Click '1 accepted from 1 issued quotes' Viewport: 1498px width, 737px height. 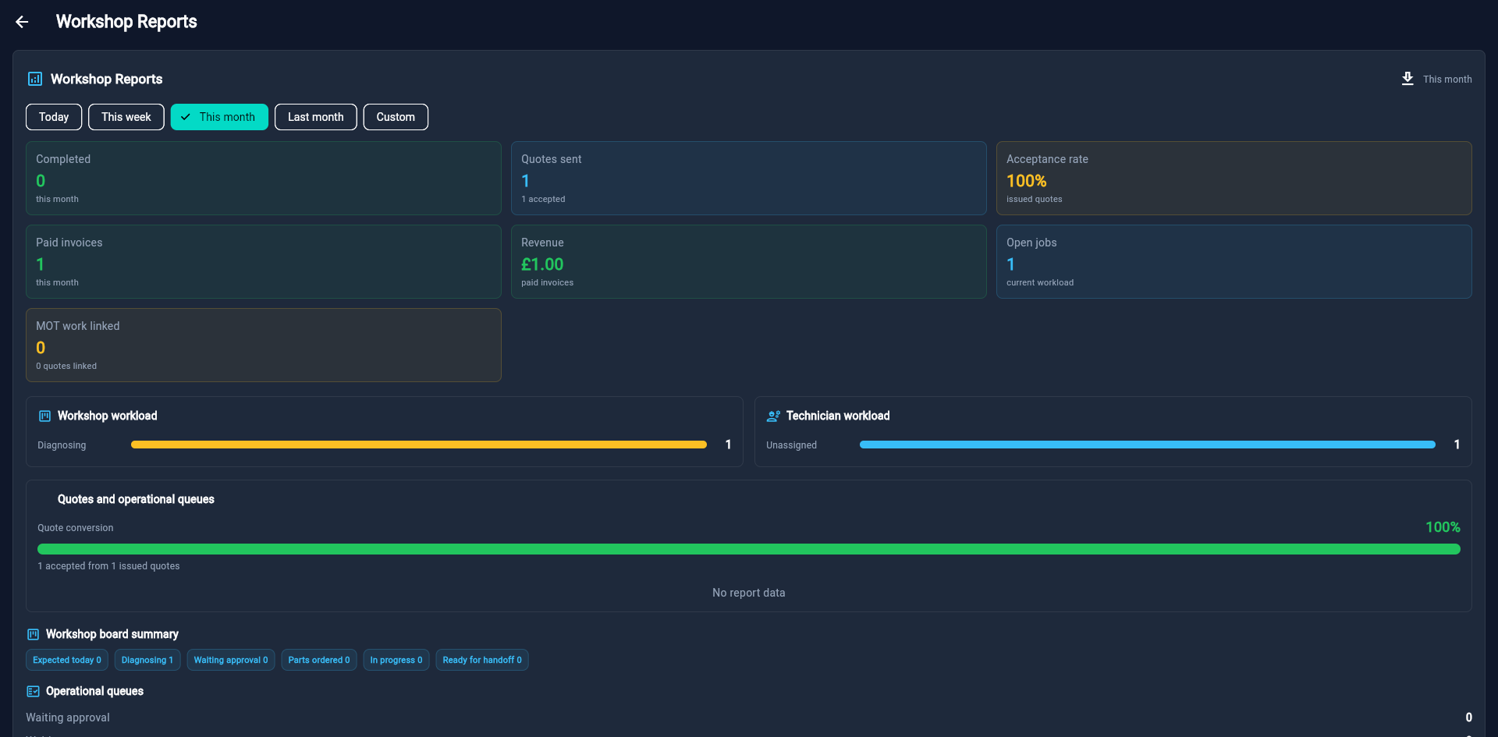tap(108, 566)
